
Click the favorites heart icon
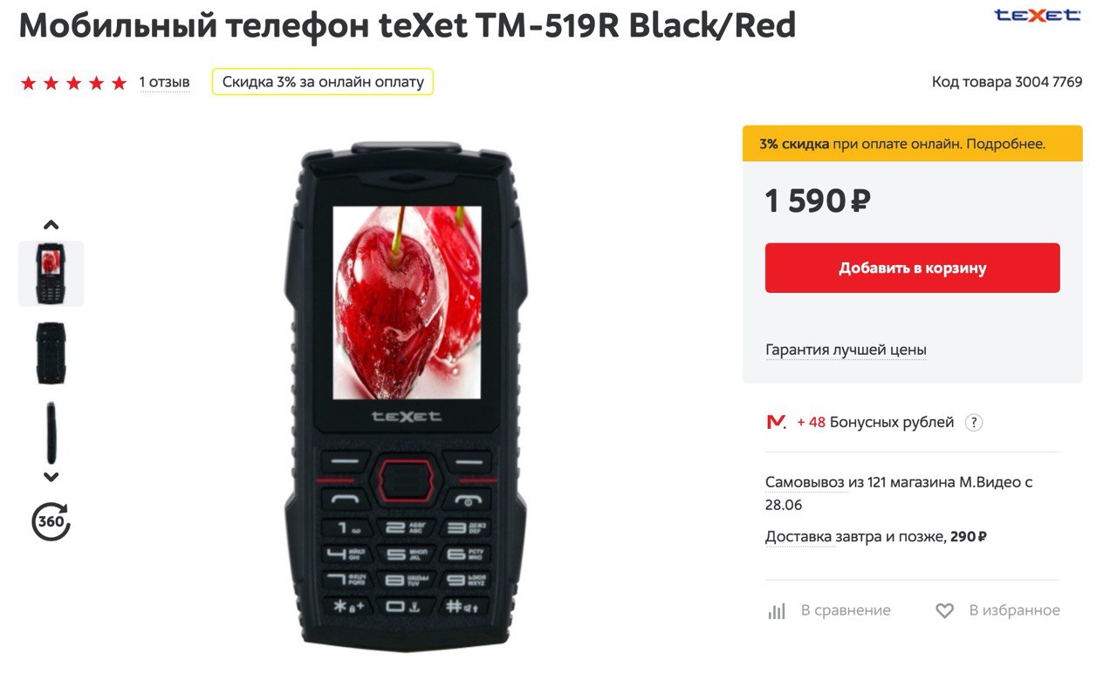(944, 611)
